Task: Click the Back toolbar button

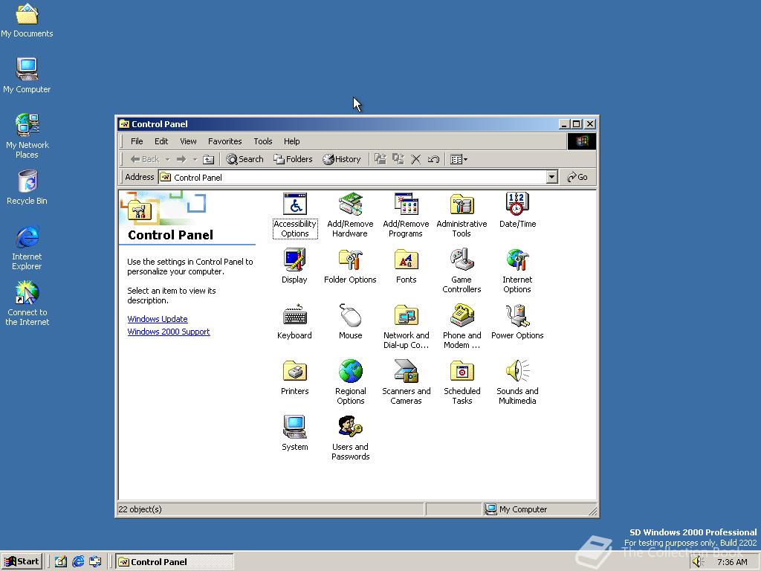Action: [x=145, y=159]
